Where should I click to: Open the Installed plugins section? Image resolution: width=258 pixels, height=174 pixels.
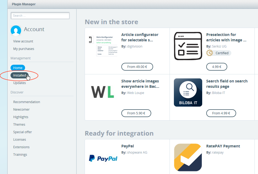[19, 75]
